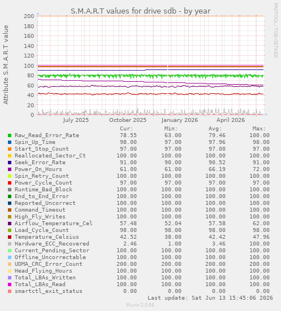Click the Min: column header
The width and height of the screenshot is (281, 311).
point(171,129)
